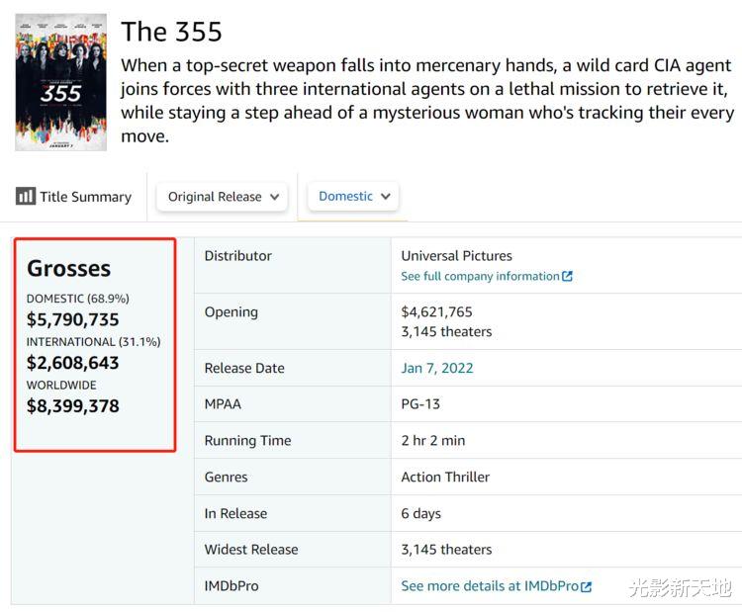The width and height of the screenshot is (742, 612).
Task: Click external link icon beside IMDbPro details
Action: (x=587, y=586)
